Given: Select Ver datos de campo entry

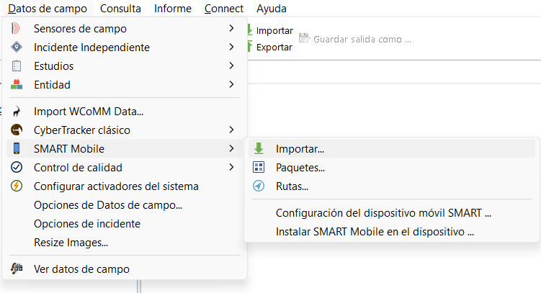Looking at the screenshot, I should click(x=81, y=269).
